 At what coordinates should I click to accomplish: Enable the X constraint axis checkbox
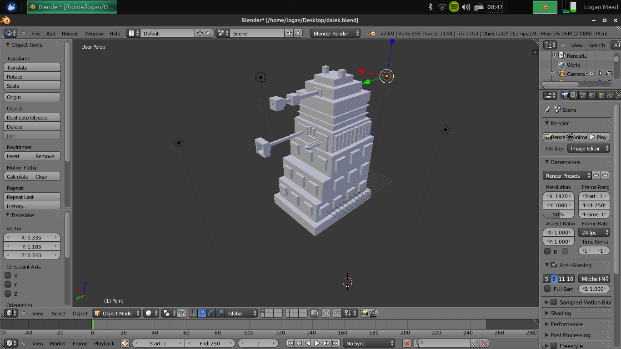pyautogui.click(x=8, y=275)
